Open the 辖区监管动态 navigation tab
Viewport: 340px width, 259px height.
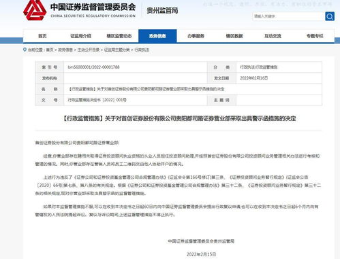coord(119,36)
